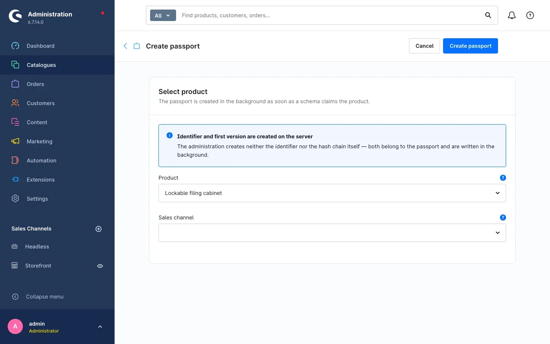
Task: Click the info icon in the alert box
Action: (x=170, y=135)
